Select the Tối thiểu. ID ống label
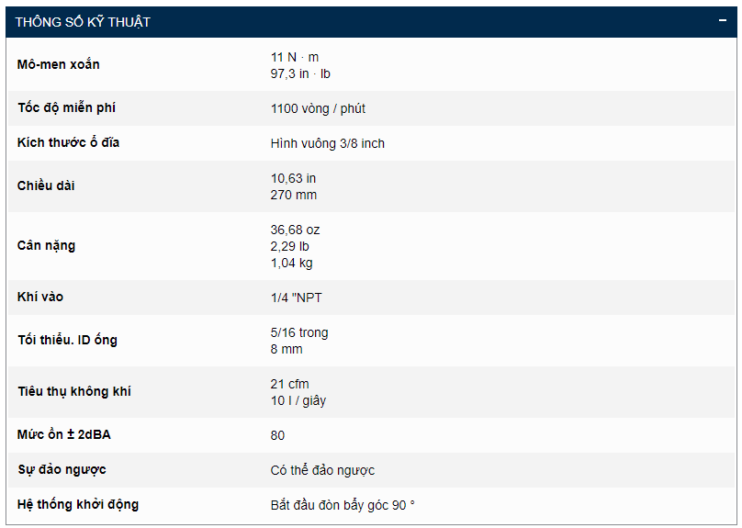Viewport: 742px width, 528px height. pos(67,340)
